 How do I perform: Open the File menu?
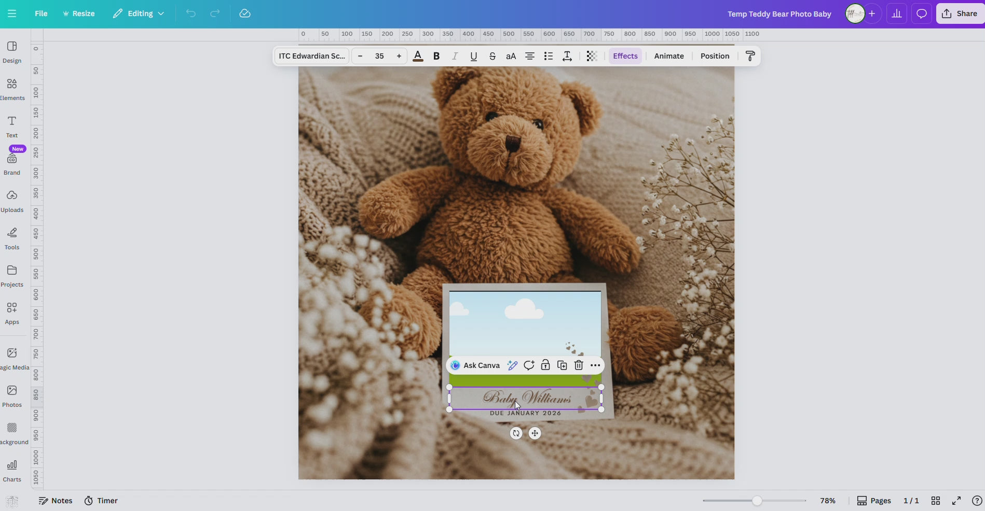(41, 13)
